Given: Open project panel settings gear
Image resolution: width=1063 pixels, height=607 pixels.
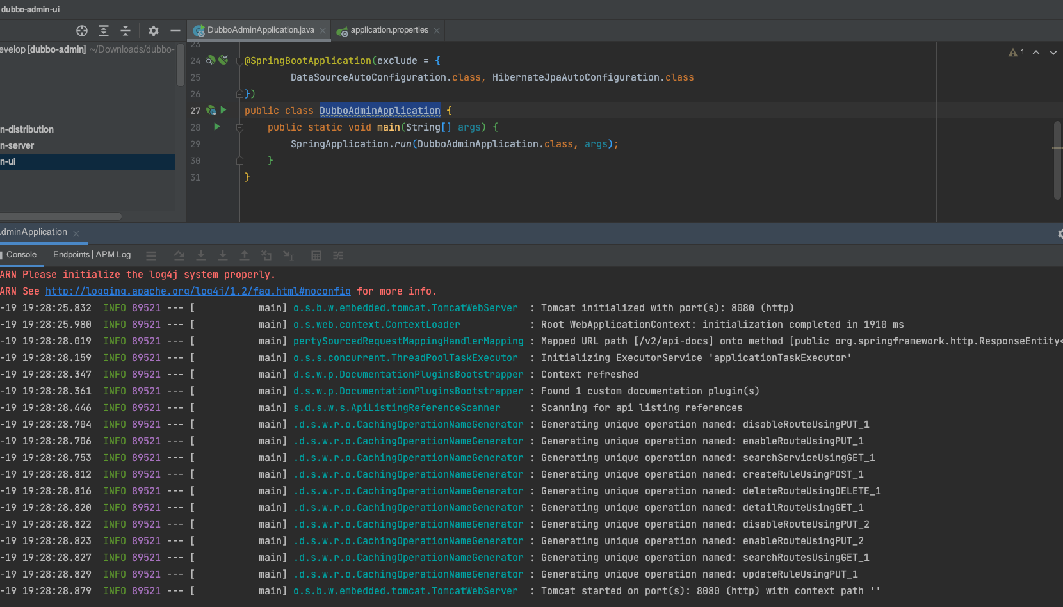Looking at the screenshot, I should pos(154,31).
